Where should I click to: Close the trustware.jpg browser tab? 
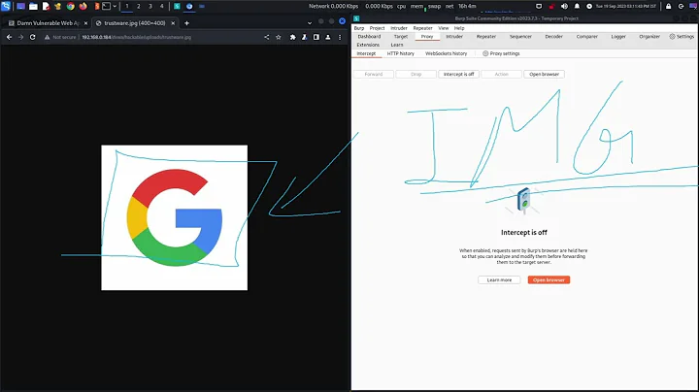(173, 23)
